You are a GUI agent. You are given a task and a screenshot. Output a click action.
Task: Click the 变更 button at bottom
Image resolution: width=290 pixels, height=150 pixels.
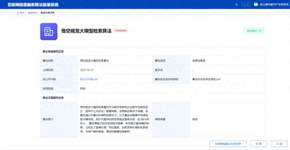point(258,144)
